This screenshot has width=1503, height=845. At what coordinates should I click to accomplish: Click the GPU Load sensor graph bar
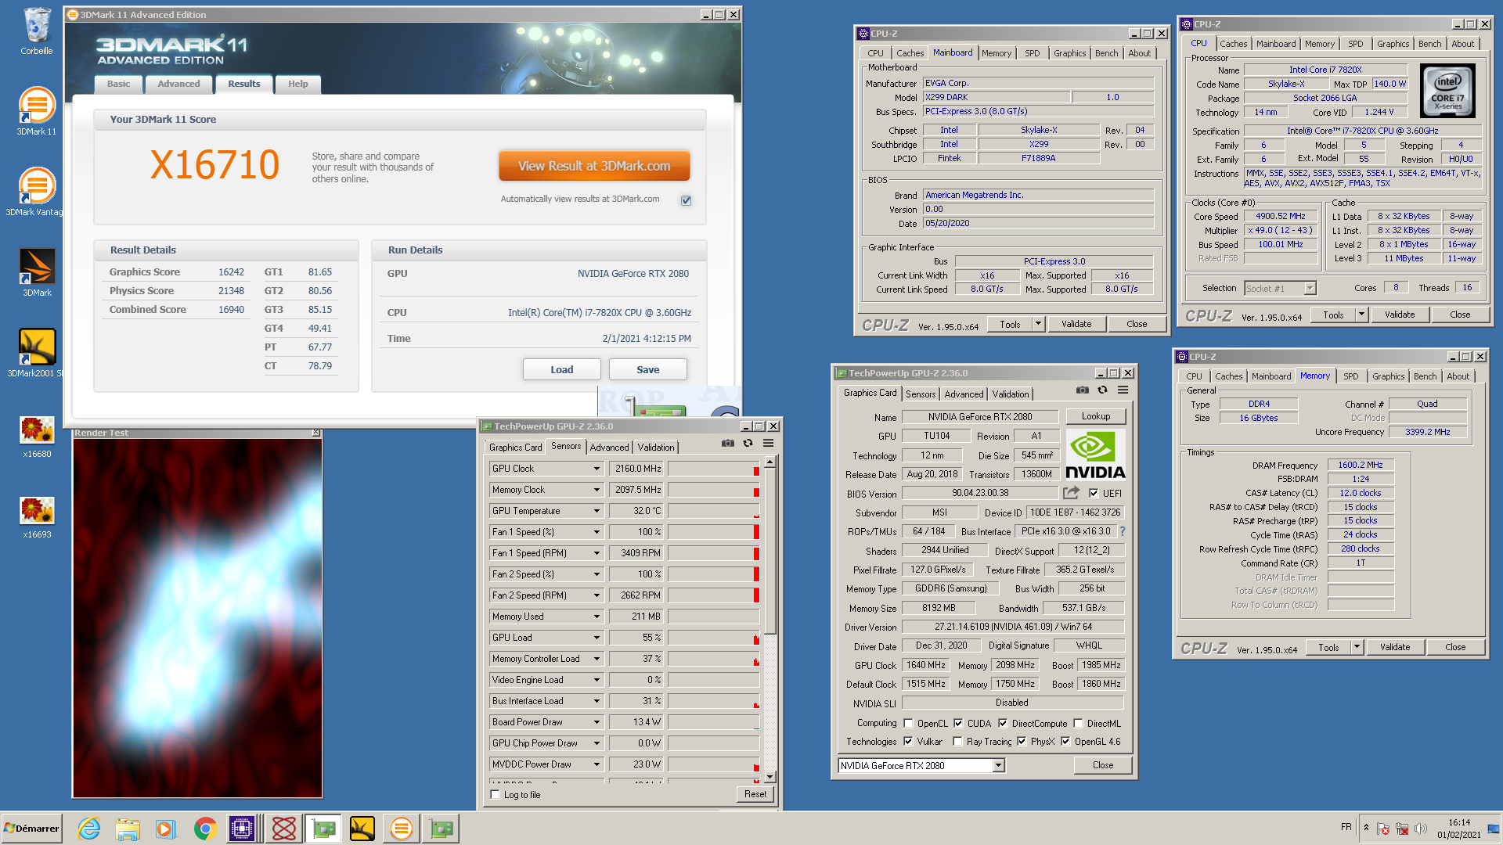[x=714, y=638]
